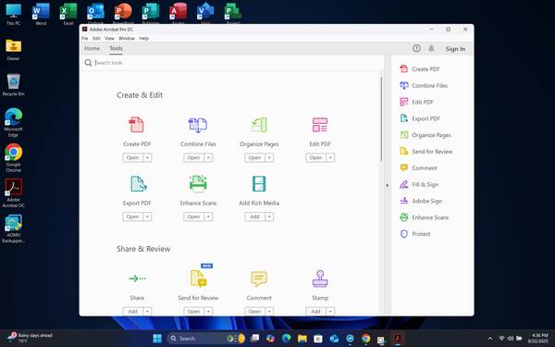Click the Sign In link
This screenshot has width=555, height=347.
coord(455,49)
